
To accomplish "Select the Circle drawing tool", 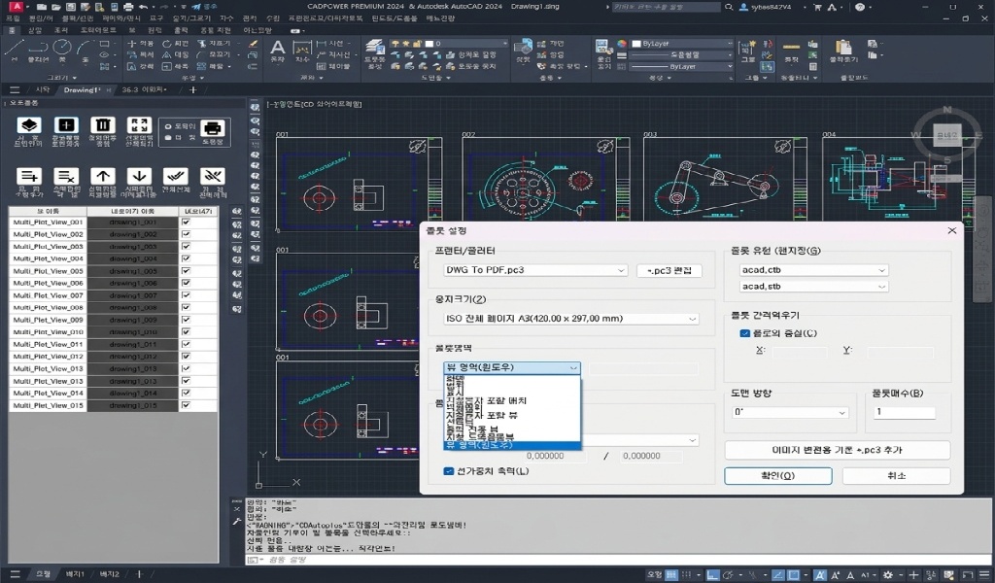I will click(61, 49).
